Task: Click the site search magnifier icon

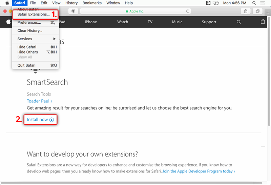Action: pos(239,22)
